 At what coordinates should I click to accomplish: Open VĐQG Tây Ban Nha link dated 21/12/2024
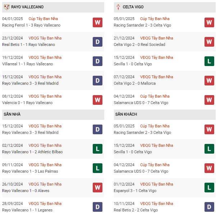pyautogui.click(x=157, y=38)
